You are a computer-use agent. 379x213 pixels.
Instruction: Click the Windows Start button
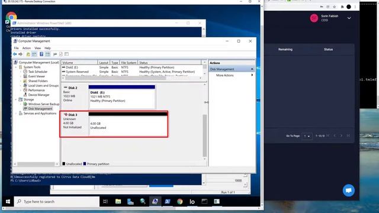(8, 201)
